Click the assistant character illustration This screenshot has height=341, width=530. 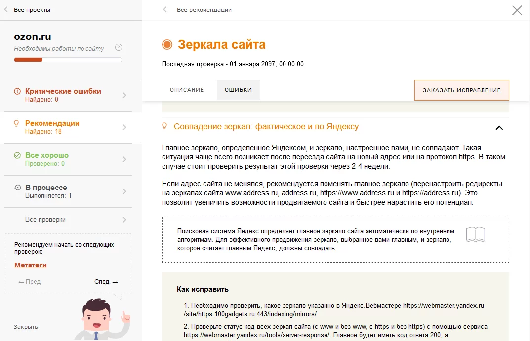tap(102, 319)
